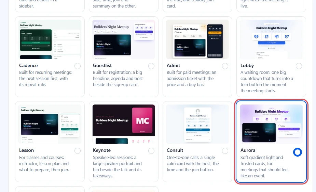Open the Cadence template preview thumbnail
This screenshot has height=192, width=316.
coord(50,39)
